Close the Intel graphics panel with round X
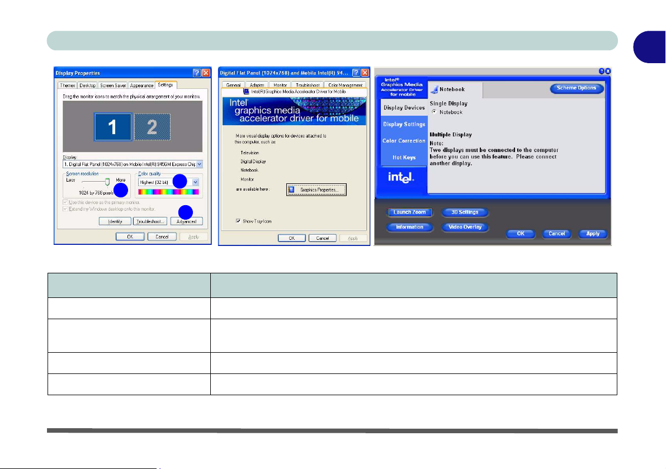This screenshot has width=666, height=469. [x=608, y=72]
